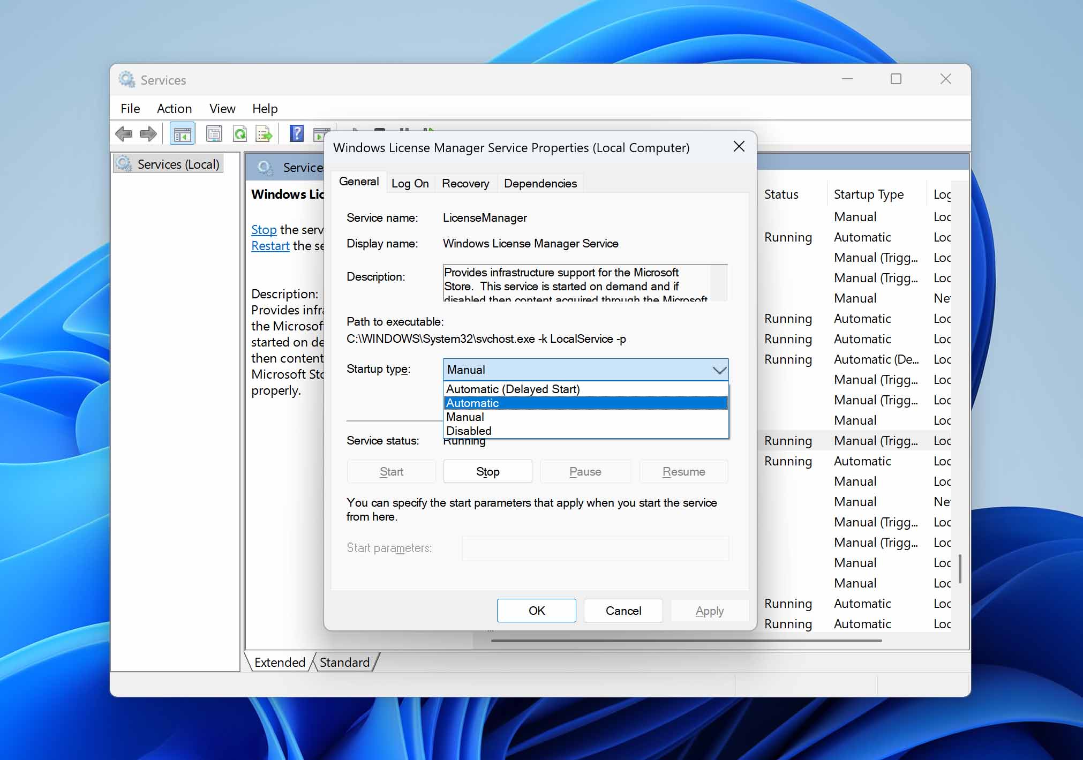Viewport: 1083px width, 760px height.
Task: Click the Export List toolbar icon
Action: (263, 133)
